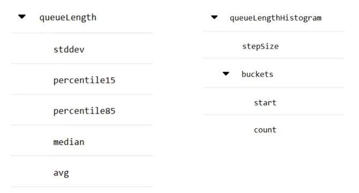
Task: Collapse the buckets node arrow
Action: pyautogui.click(x=226, y=74)
